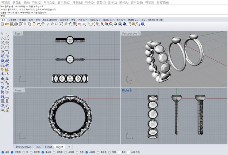Open the Top viewport dropdown arrow
This screenshot has height=155, width=228.
coord(22,33)
